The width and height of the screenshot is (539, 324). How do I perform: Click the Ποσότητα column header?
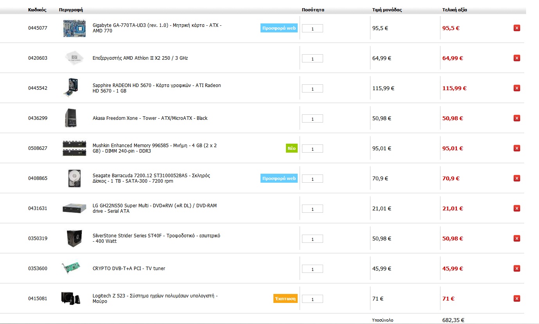point(313,10)
